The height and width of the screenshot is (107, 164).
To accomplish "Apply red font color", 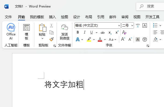I will click(100, 39).
